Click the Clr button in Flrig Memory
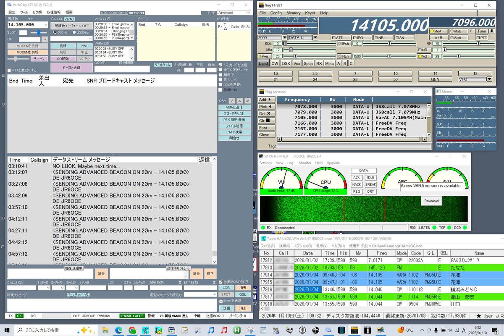This screenshot has height=336, width=504. click(x=267, y=121)
